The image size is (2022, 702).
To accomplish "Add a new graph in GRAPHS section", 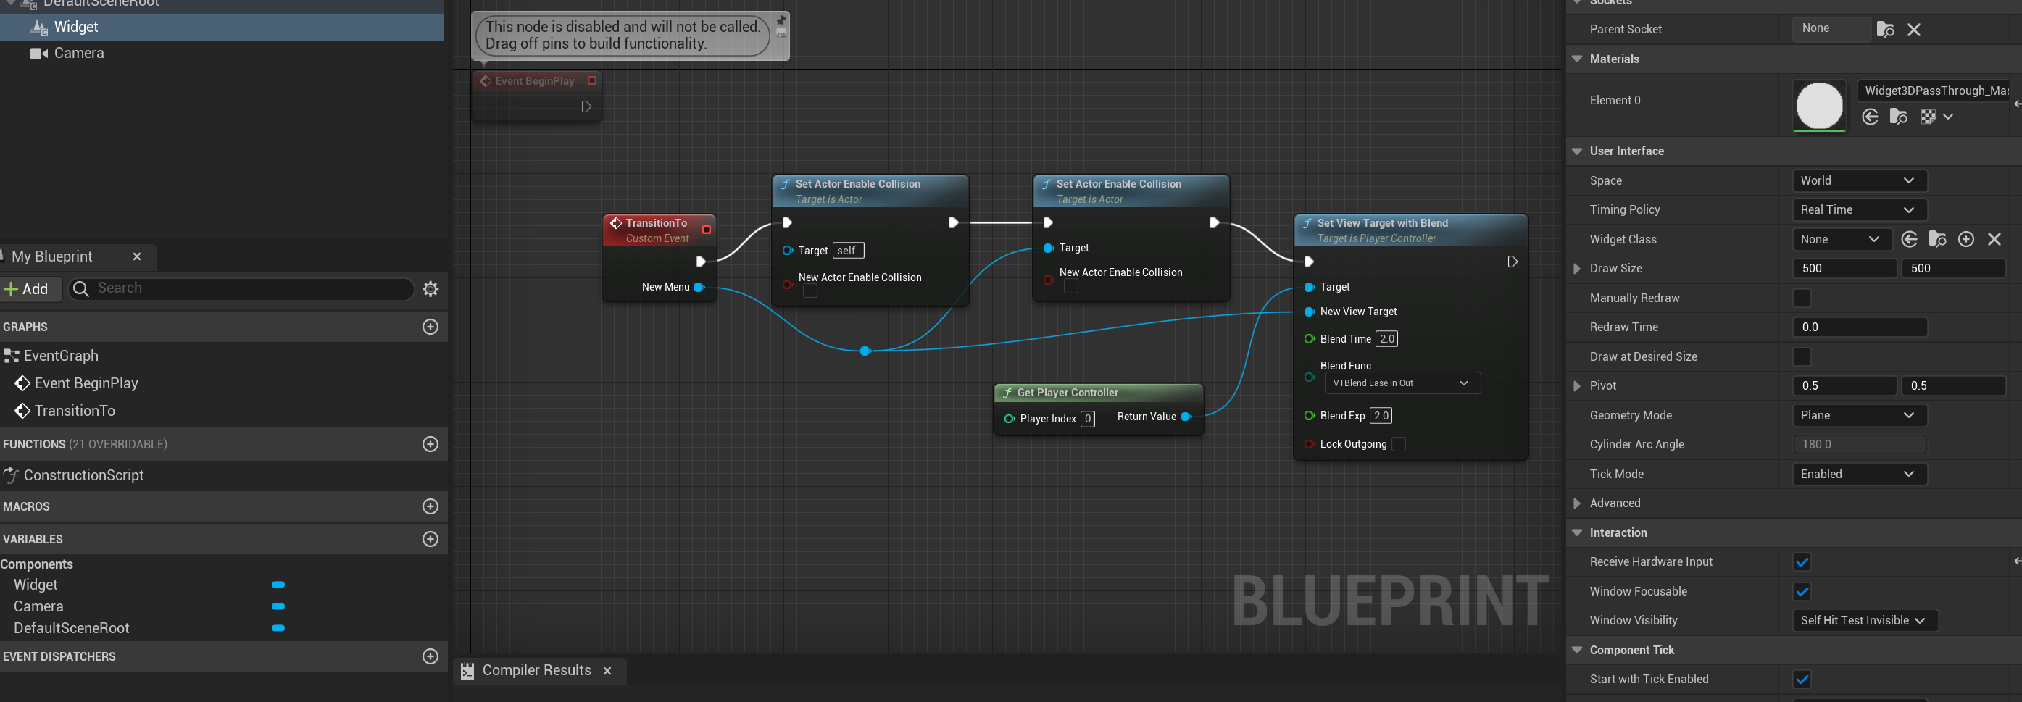I will click(430, 327).
